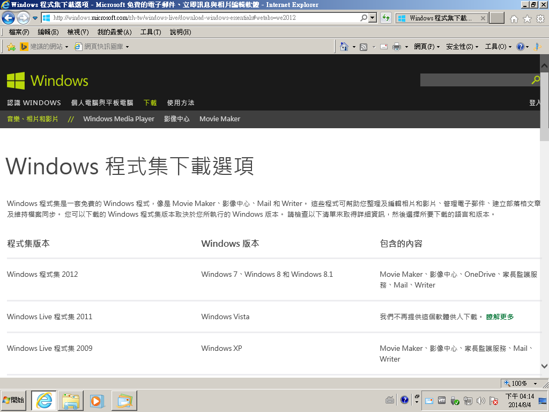
Task: Click the page search input box
Action: coord(475,80)
